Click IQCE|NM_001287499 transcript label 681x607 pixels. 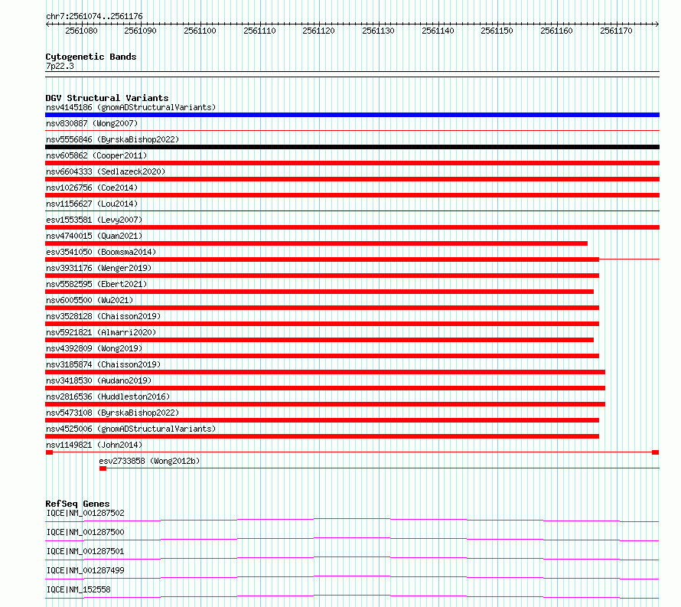point(85,570)
